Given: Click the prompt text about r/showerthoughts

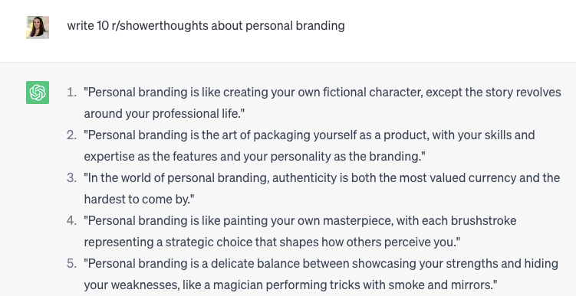Looking at the screenshot, I should click(206, 26).
